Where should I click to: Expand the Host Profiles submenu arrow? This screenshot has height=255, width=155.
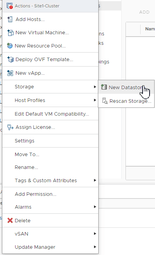[95, 100]
